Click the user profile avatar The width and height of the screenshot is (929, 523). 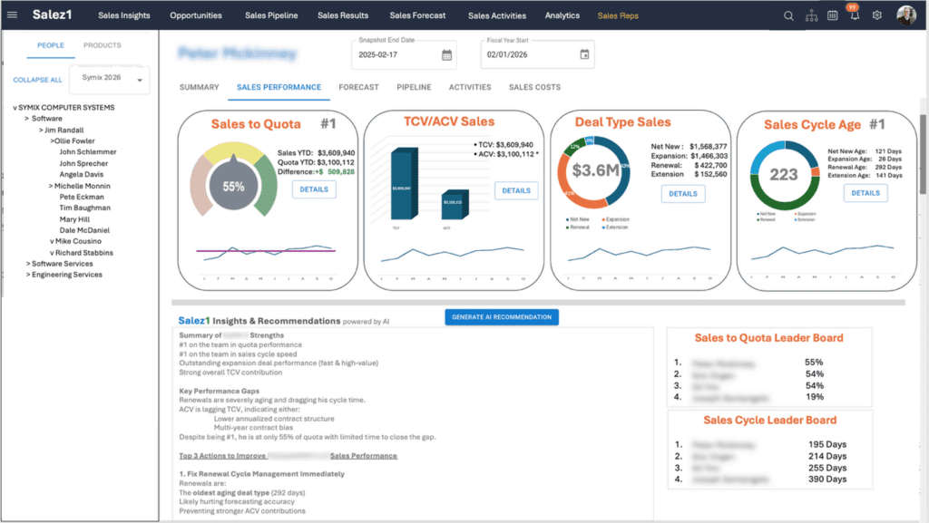905,15
